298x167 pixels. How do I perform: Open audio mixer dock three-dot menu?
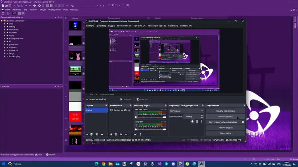[141, 134]
